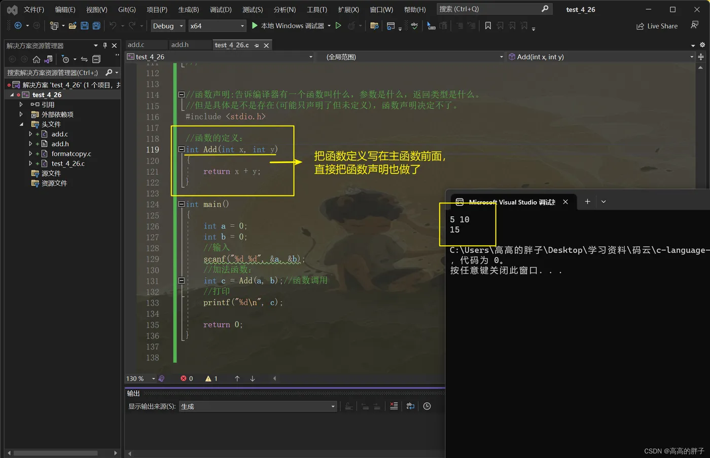Click the sync with active document icon
The height and width of the screenshot is (458, 710).
[x=84, y=59]
